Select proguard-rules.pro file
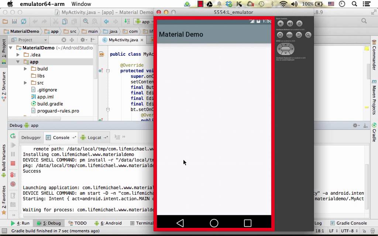The height and width of the screenshot is (236, 378). pos(55,111)
